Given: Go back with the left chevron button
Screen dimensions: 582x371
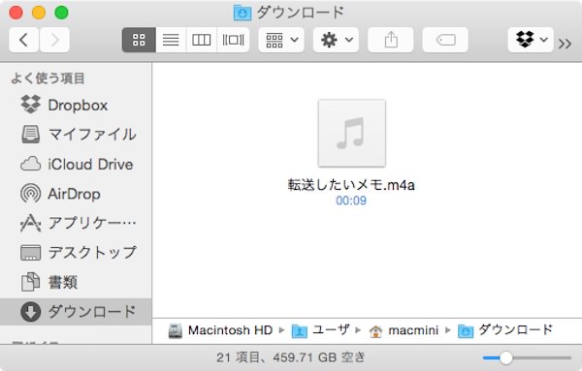Looking at the screenshot, I should point(23,40).
